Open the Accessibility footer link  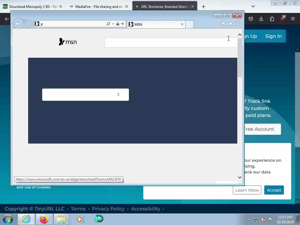pos(146,209)
